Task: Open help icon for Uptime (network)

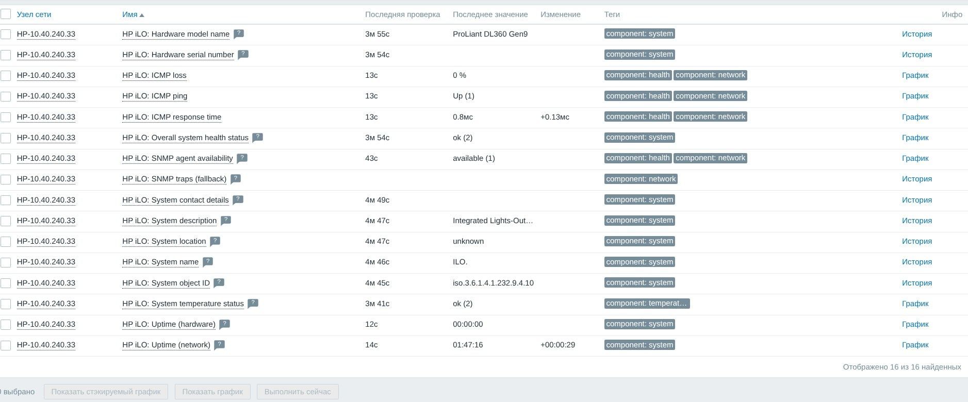Action: point(220,345)
